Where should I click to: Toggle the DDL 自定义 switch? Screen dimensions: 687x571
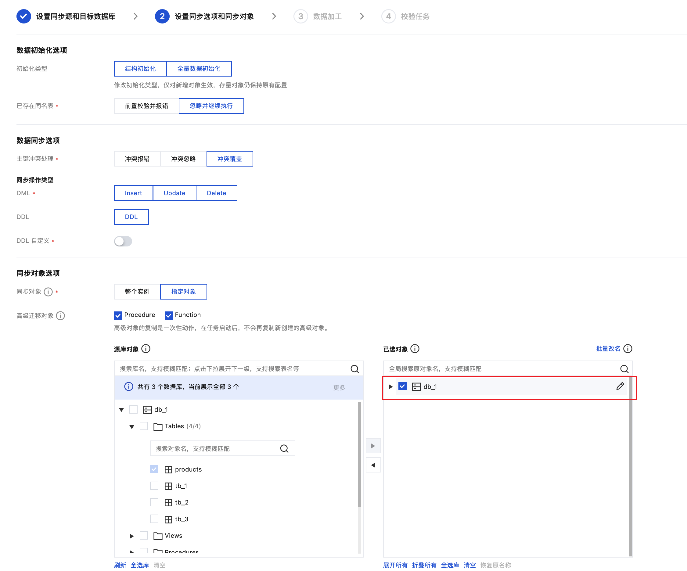point(123,241)
